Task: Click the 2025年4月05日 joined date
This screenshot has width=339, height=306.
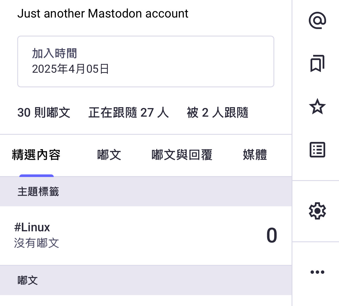Action: click(70, 69)
